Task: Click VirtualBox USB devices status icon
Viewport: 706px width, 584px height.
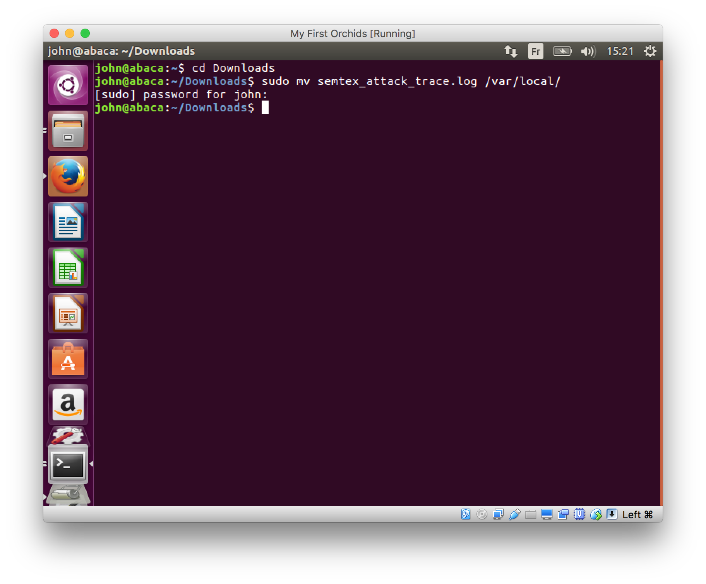Action: [x=514, y=514]
